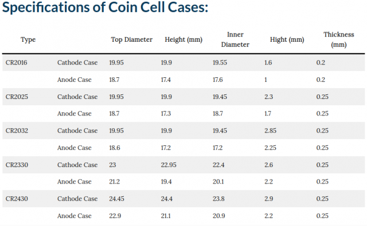This screenshot has width=367, height=226.
Task: Click the CR2016 type cell
Action: pyautogui.click(x=17, y=62)
